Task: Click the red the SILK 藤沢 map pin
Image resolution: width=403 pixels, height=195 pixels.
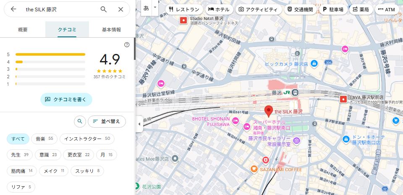Action: (x=269, y=111)
